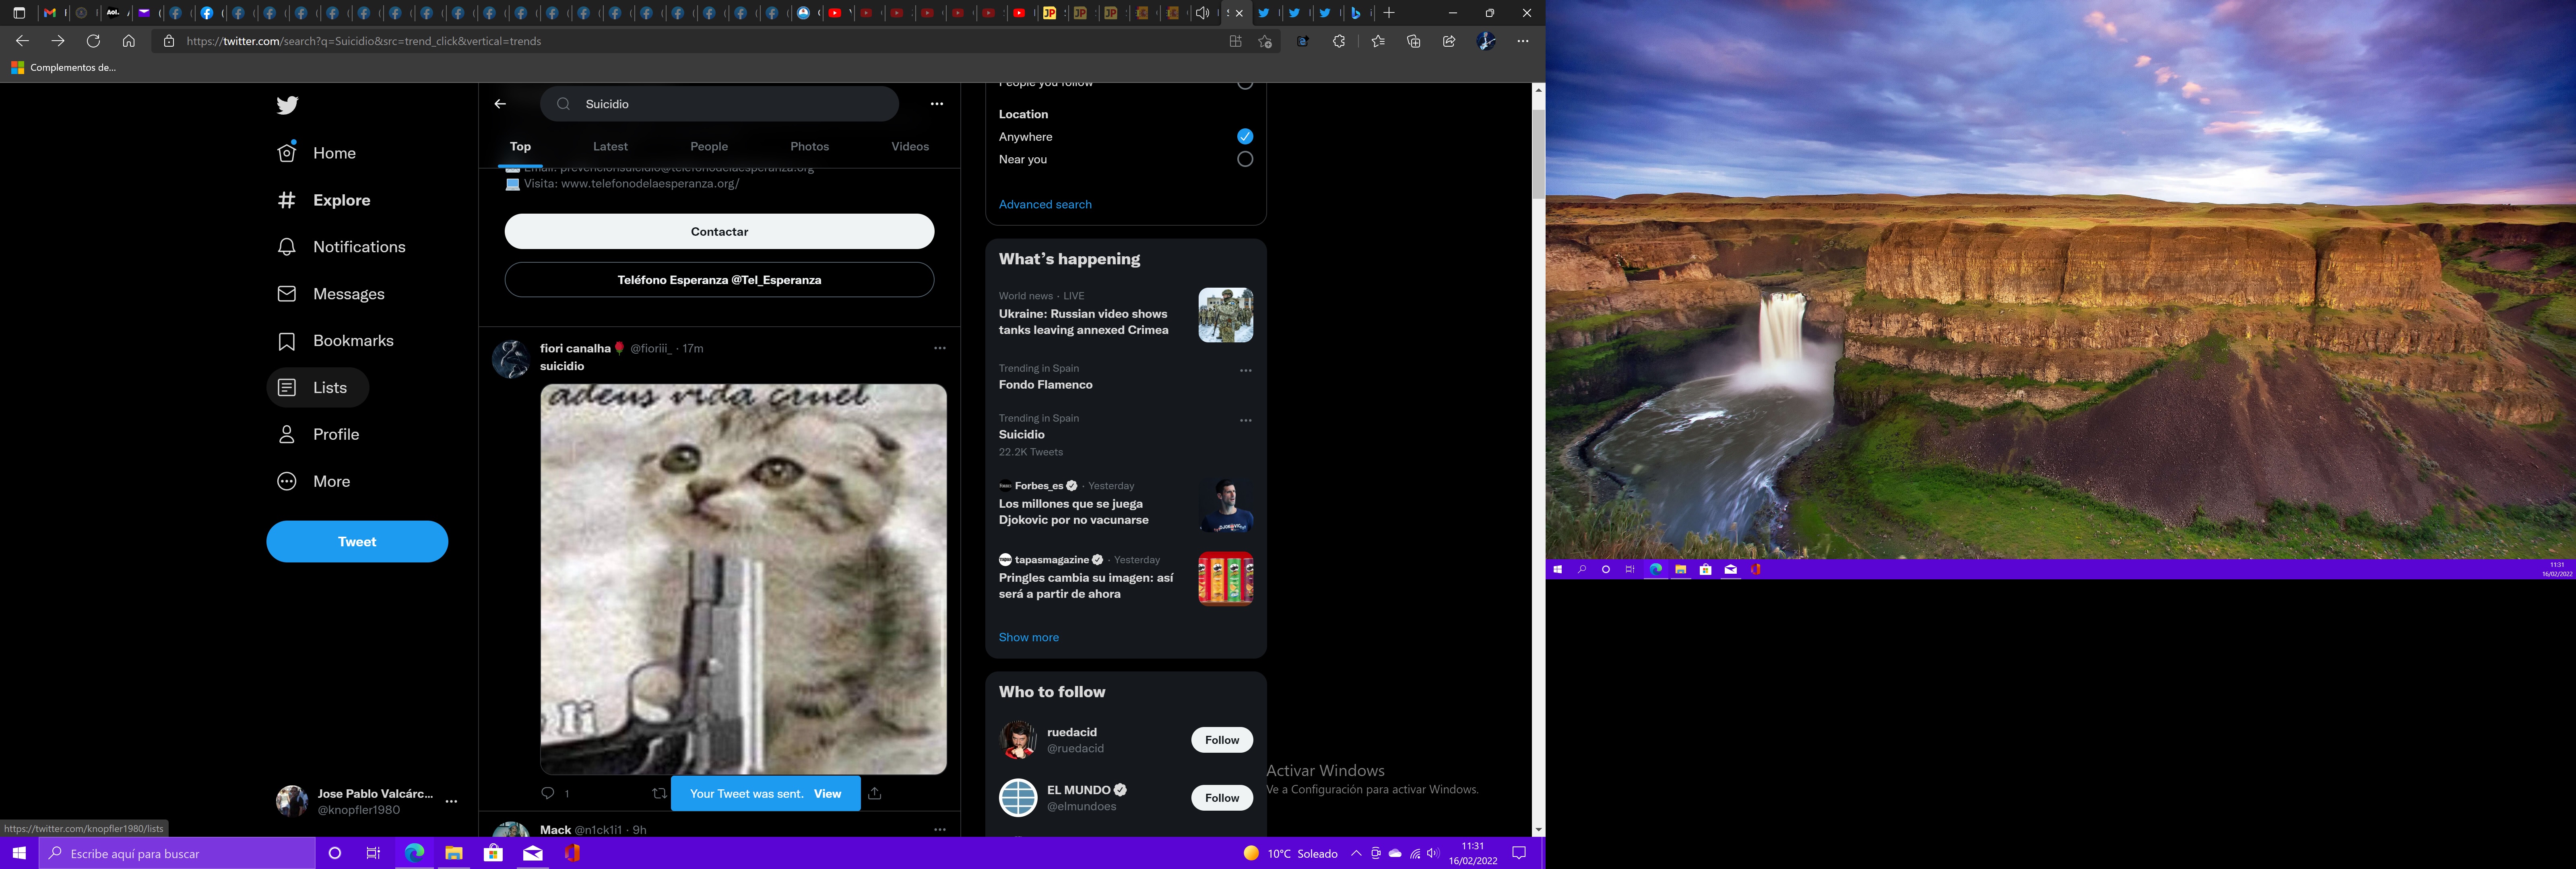Open the Advanced search link

[1044, 204]
